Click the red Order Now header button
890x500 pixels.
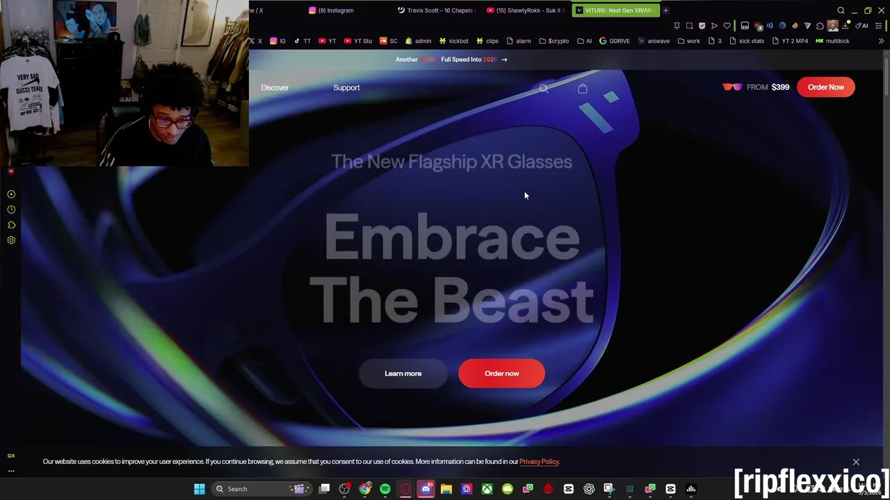826,87
